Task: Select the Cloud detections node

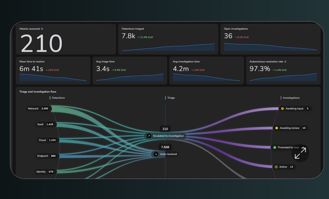Action: (x=48, y=140)
